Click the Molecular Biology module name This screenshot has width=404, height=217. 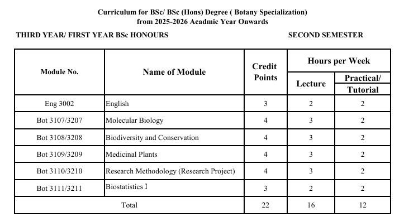(135, 120)
